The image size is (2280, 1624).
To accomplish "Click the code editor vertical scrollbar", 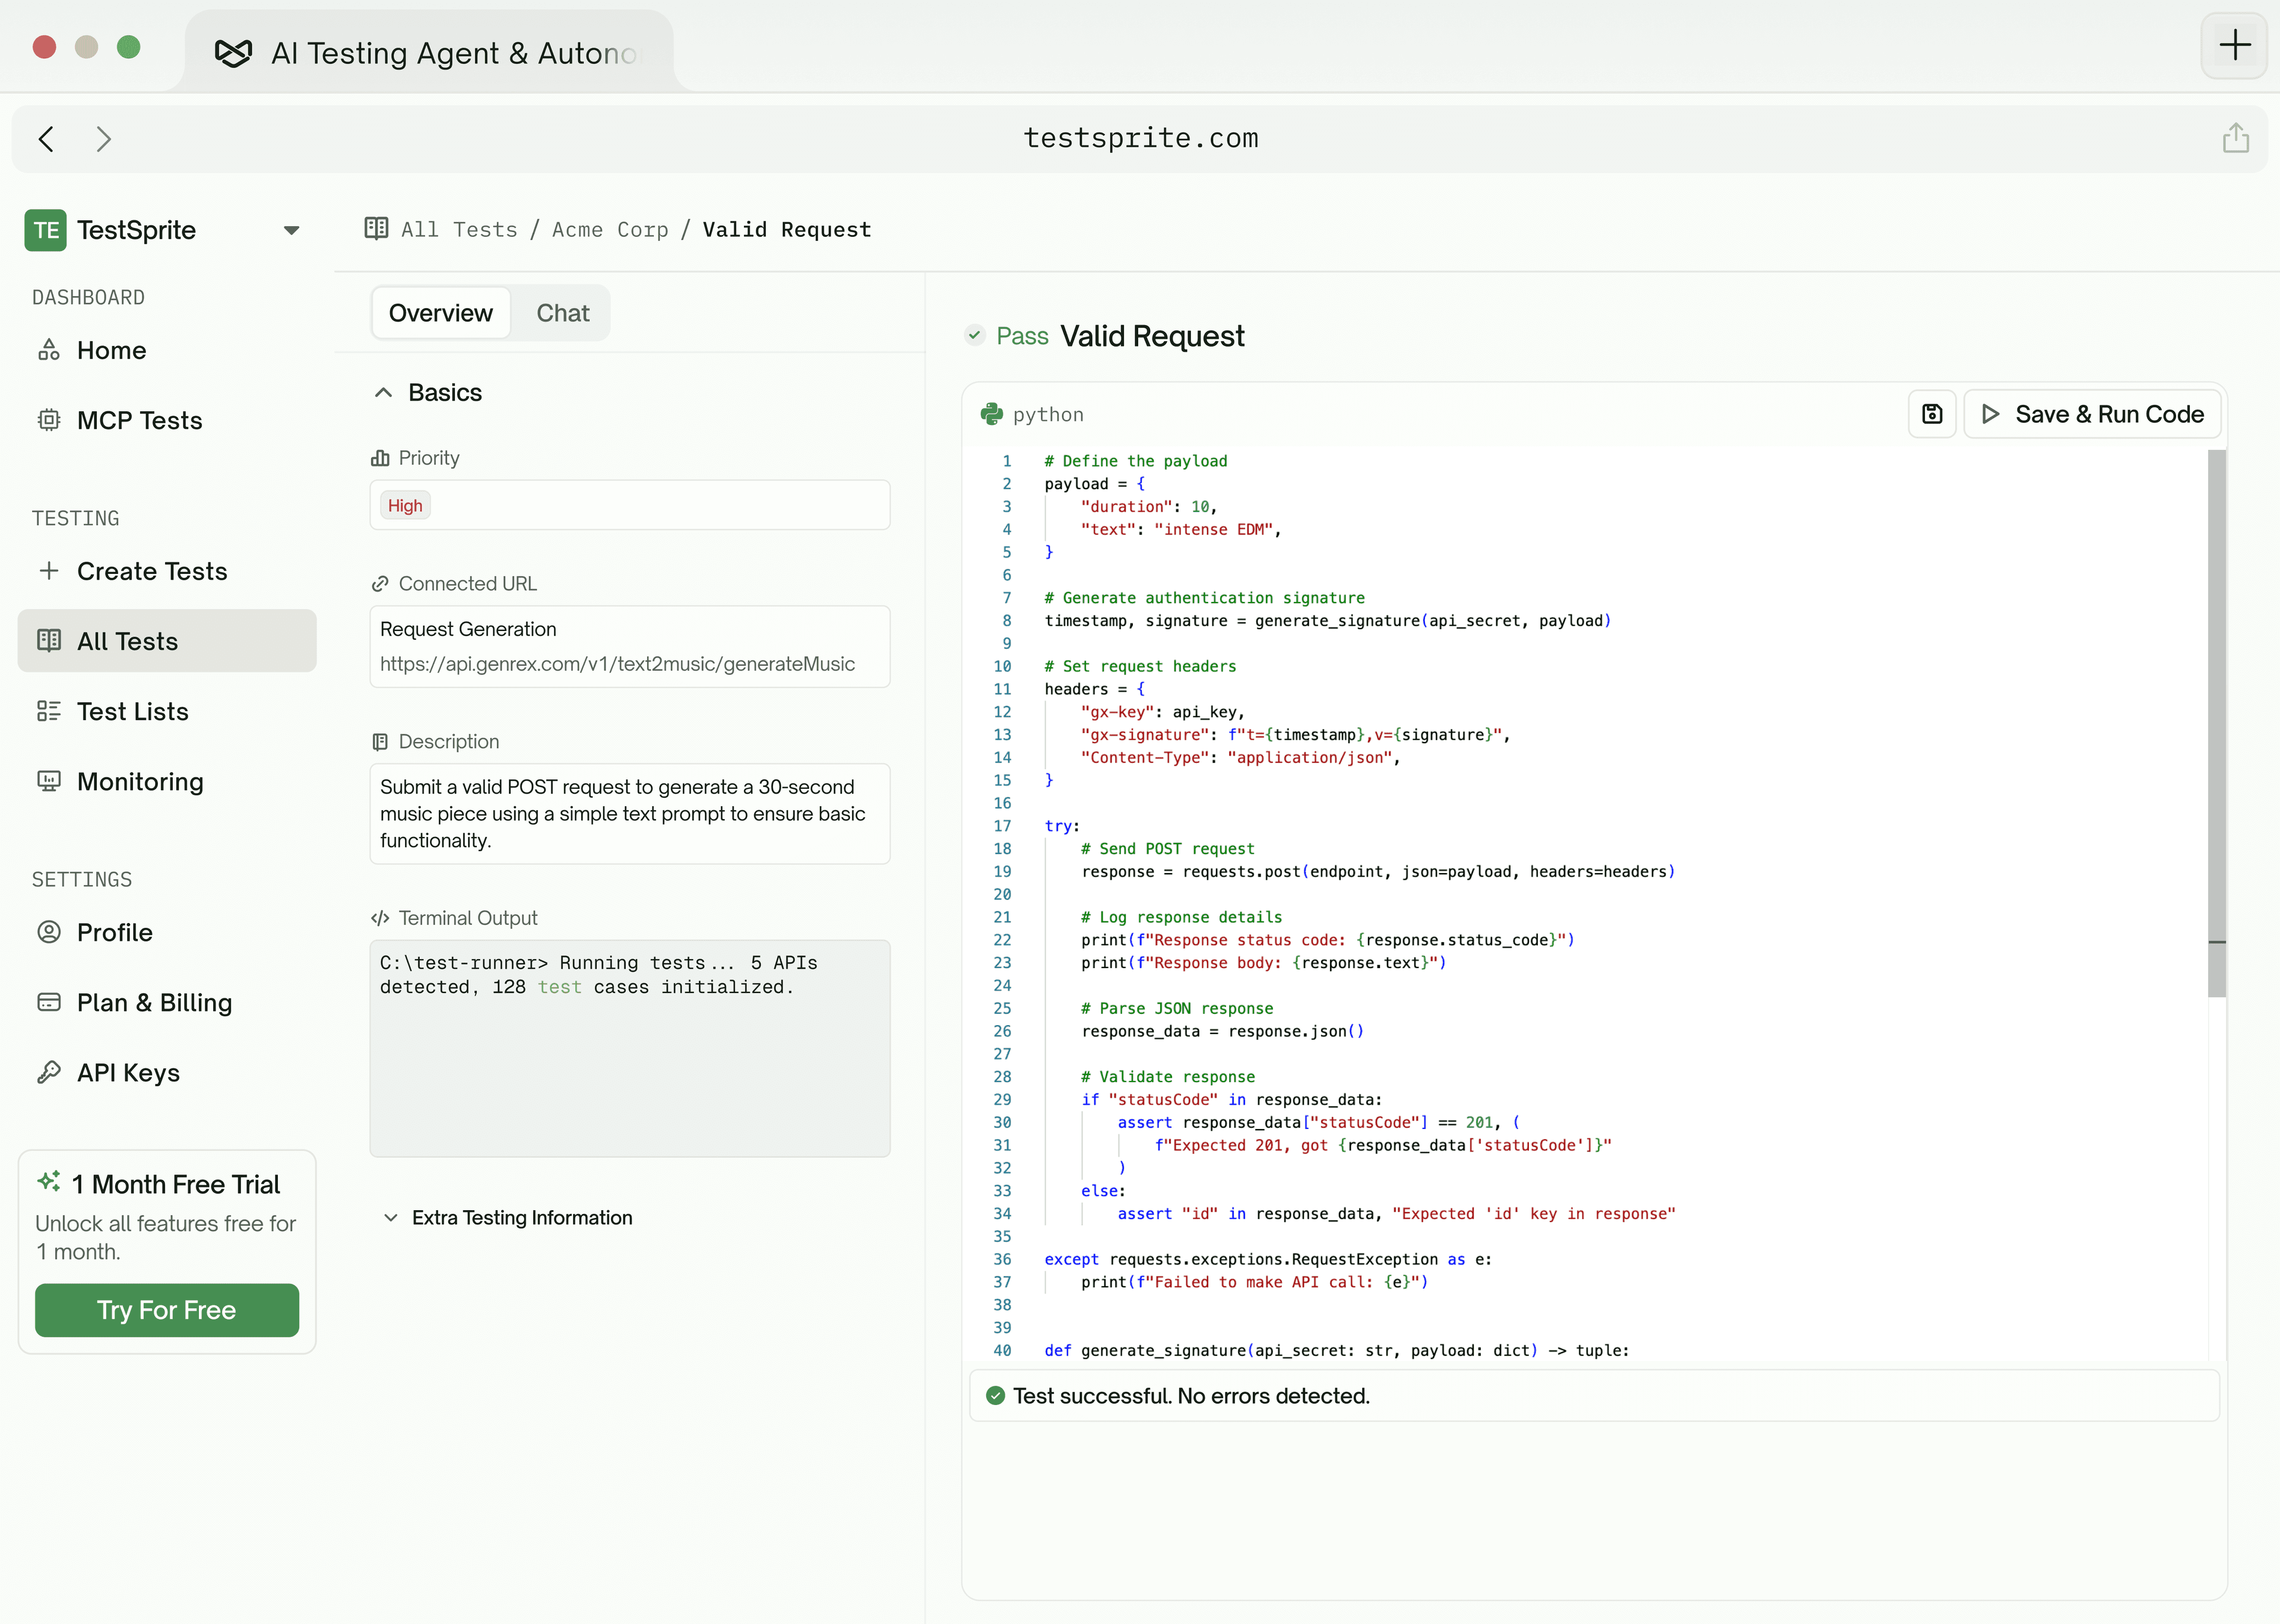I will click(x=2217, y=722).
